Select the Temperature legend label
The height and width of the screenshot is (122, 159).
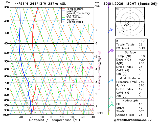pos(75,9)
